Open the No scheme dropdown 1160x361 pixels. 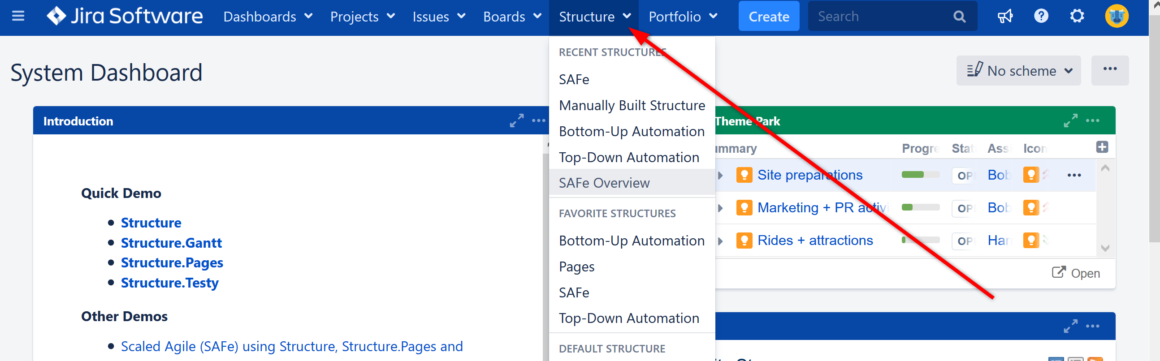[1018, 71]
